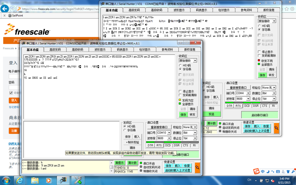This screenshot has height=185, width=296.
Task: Open 1bit stop bits dropdown in COM10 window
Action: pyautogui.click(x=195, y=138)
